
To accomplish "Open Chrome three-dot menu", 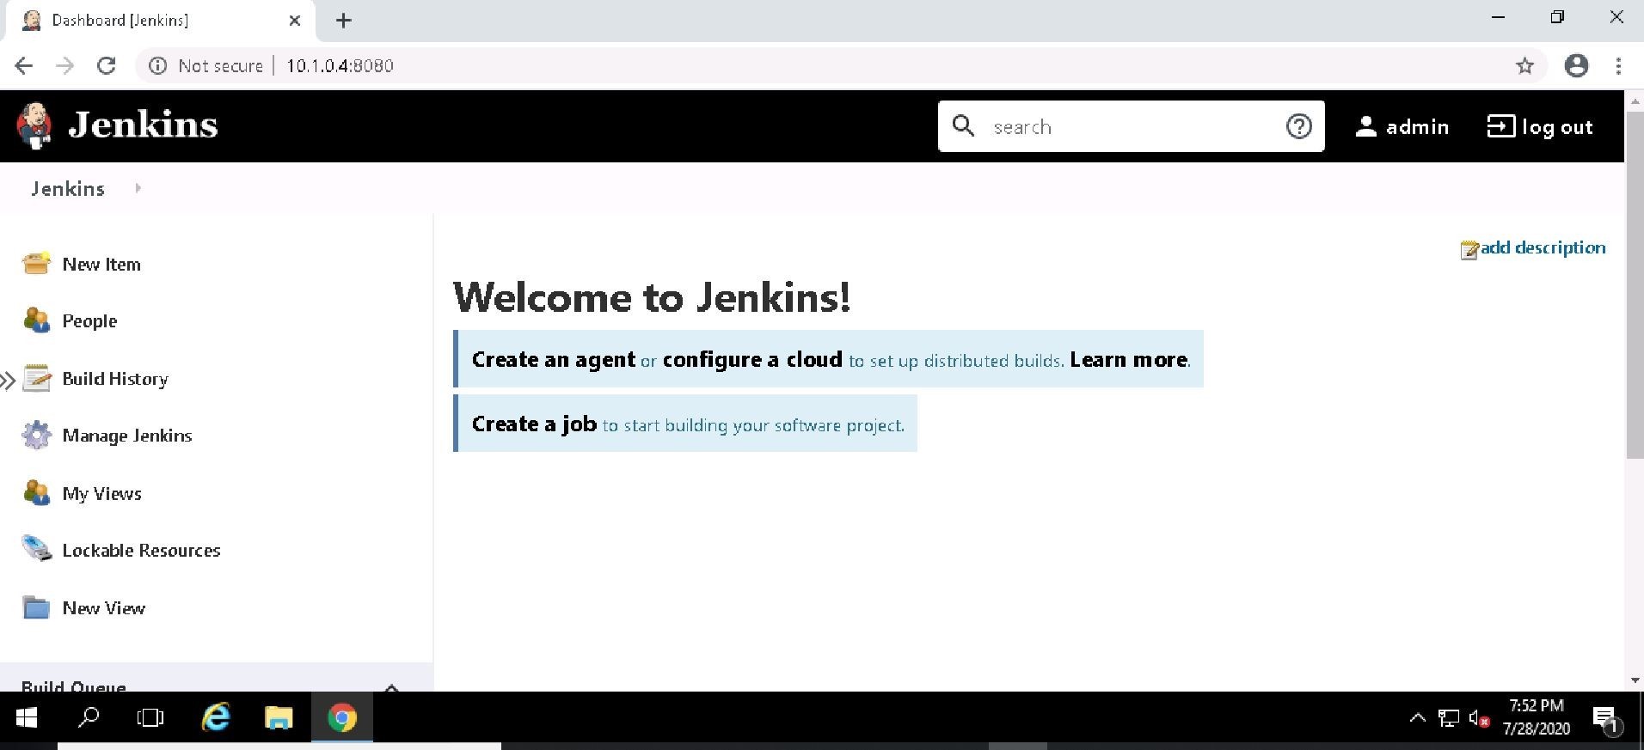I will pos(1618,66).
